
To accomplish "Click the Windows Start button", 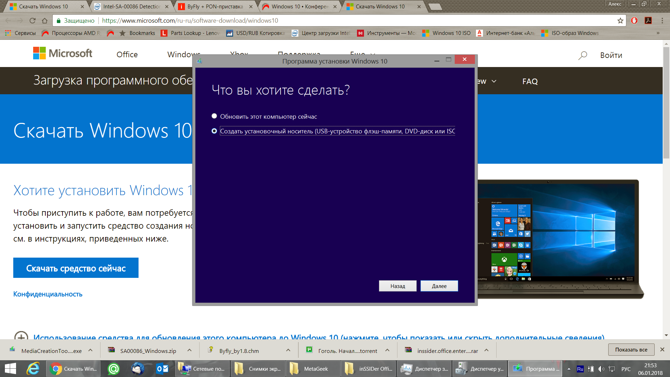I will pos(10,369).
